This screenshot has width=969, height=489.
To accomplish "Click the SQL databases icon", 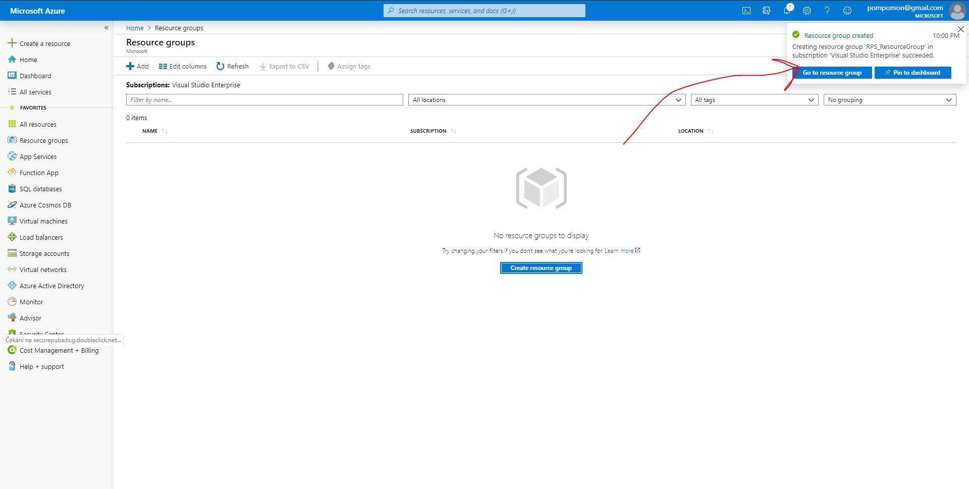I will coord(12,188).
